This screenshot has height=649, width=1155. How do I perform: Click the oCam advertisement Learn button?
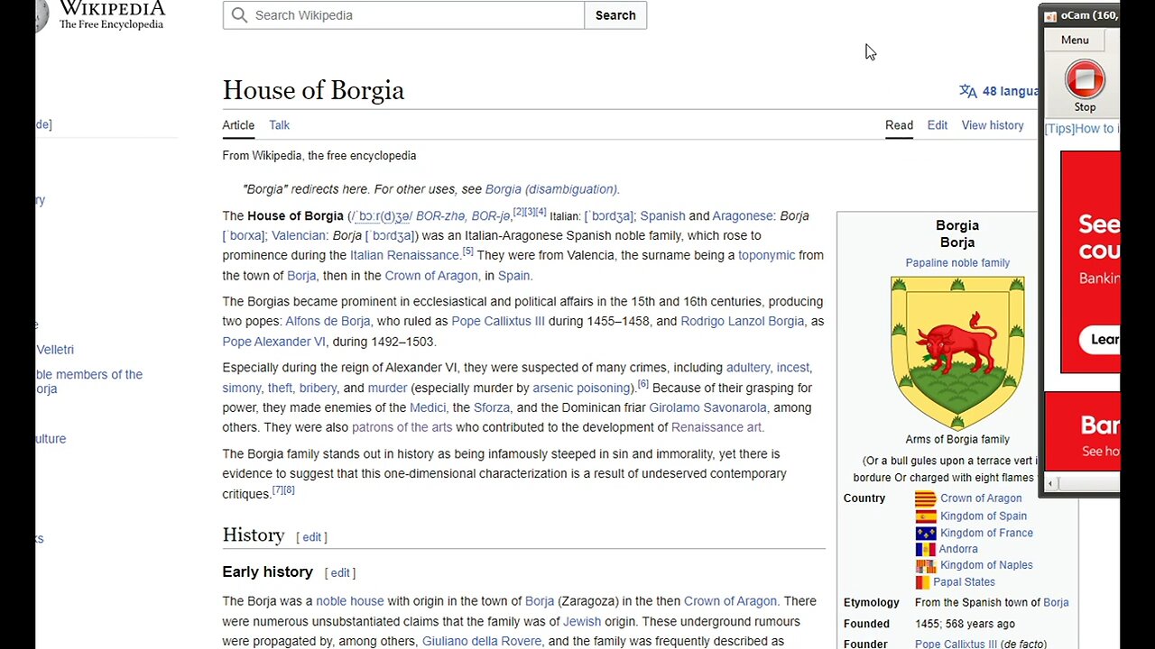tap(1100, 339)
